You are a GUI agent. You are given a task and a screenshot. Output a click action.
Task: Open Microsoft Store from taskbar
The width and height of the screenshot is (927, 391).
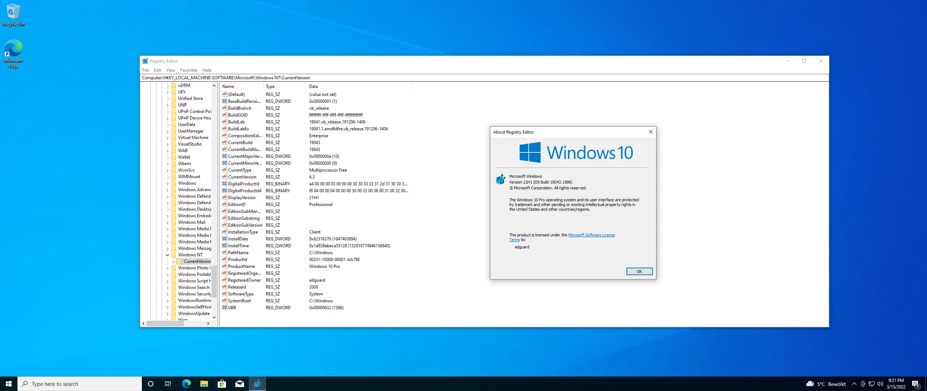tap(222, 384)
